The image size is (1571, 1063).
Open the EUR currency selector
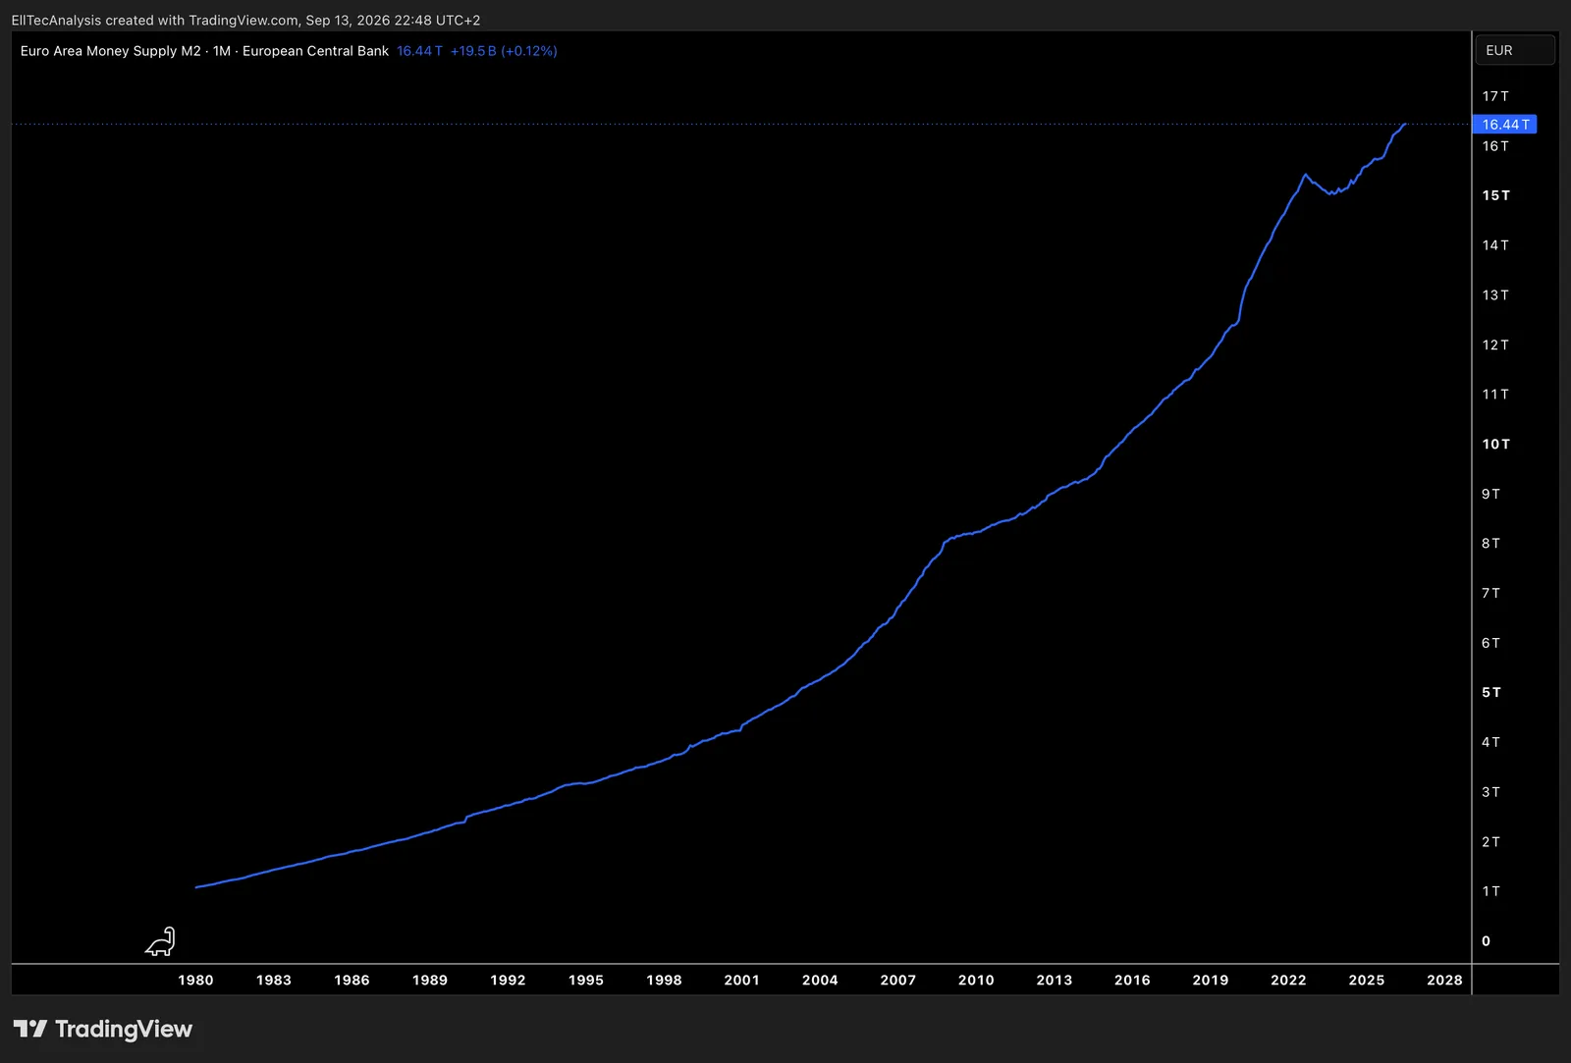(1515, 50)
